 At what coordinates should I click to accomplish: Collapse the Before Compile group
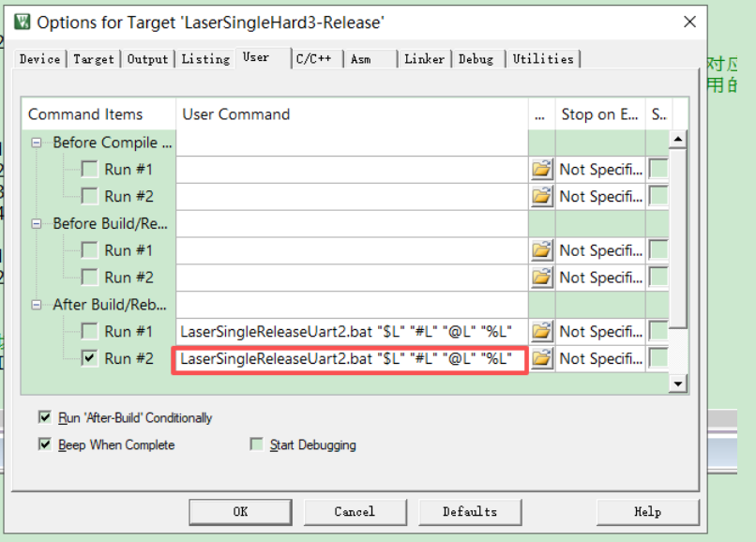[x=37, y=143]
